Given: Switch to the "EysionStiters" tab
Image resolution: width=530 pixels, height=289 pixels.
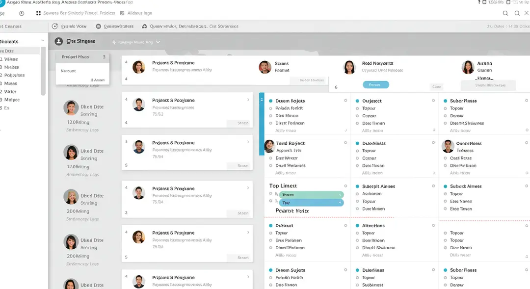Looking at the screenshot, I should coord(114,26).
